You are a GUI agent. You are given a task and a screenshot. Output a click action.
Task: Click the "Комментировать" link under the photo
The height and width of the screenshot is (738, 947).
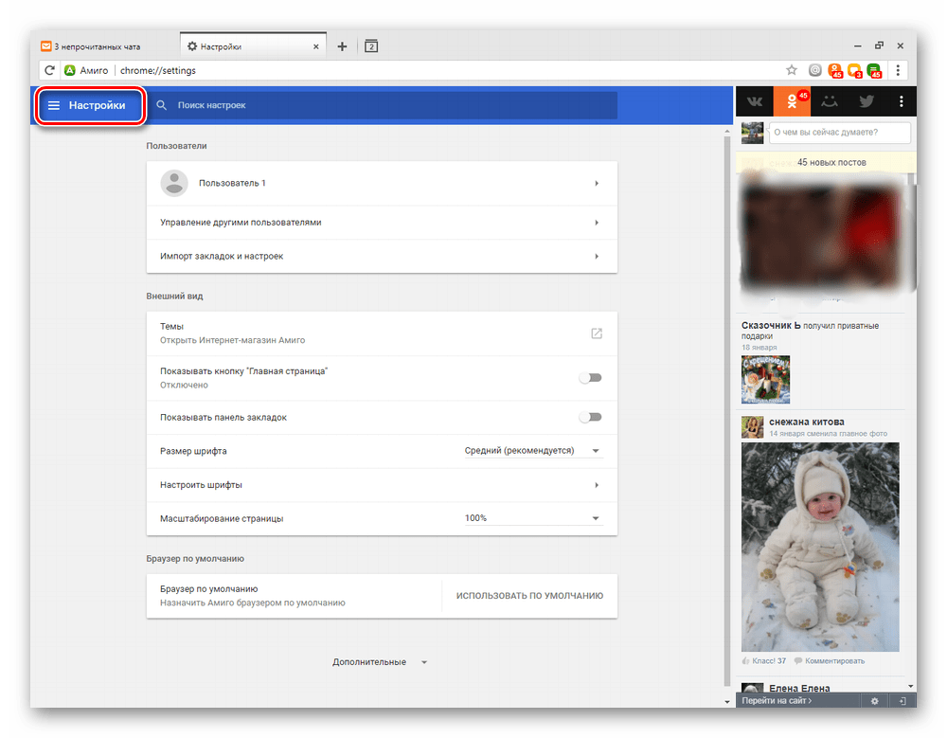coord(834,660)
